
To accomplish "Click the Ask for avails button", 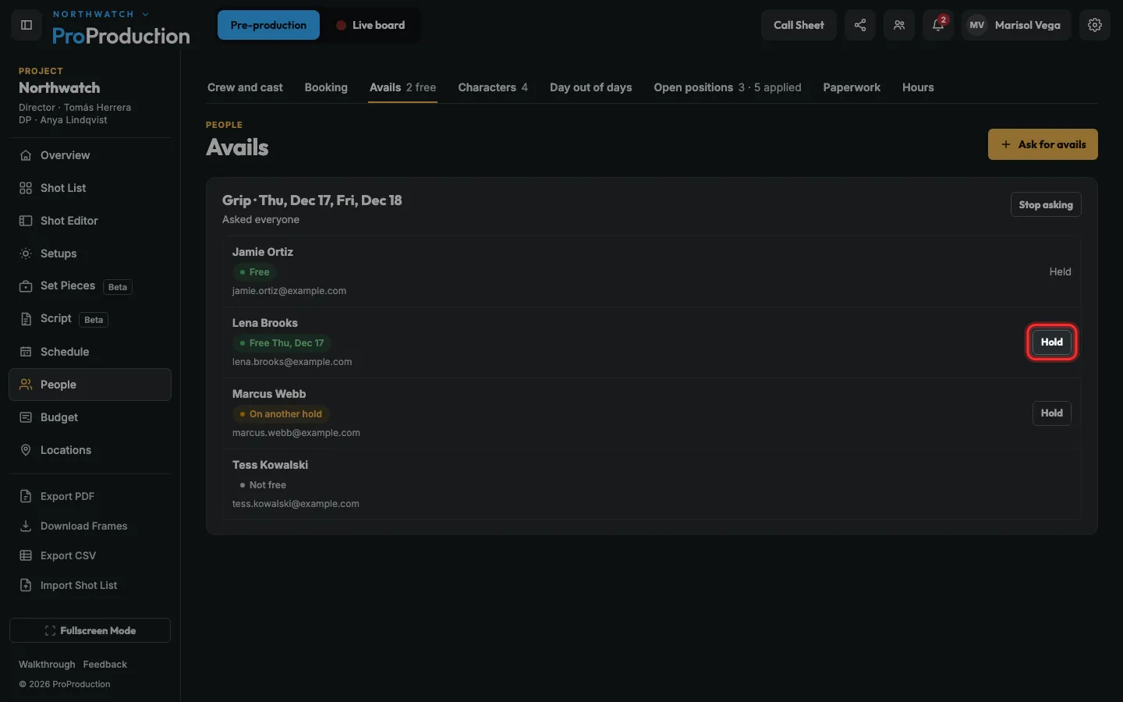I will (x=1043, y=144).
